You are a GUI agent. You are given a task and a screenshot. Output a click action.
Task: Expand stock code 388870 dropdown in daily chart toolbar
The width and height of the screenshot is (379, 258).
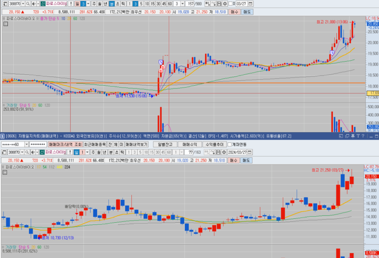coord(22,152)
